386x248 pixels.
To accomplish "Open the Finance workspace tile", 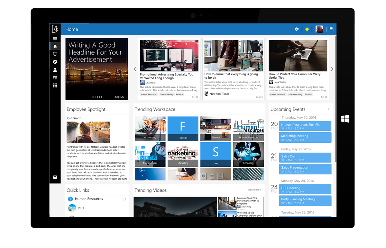I will 216,128.
